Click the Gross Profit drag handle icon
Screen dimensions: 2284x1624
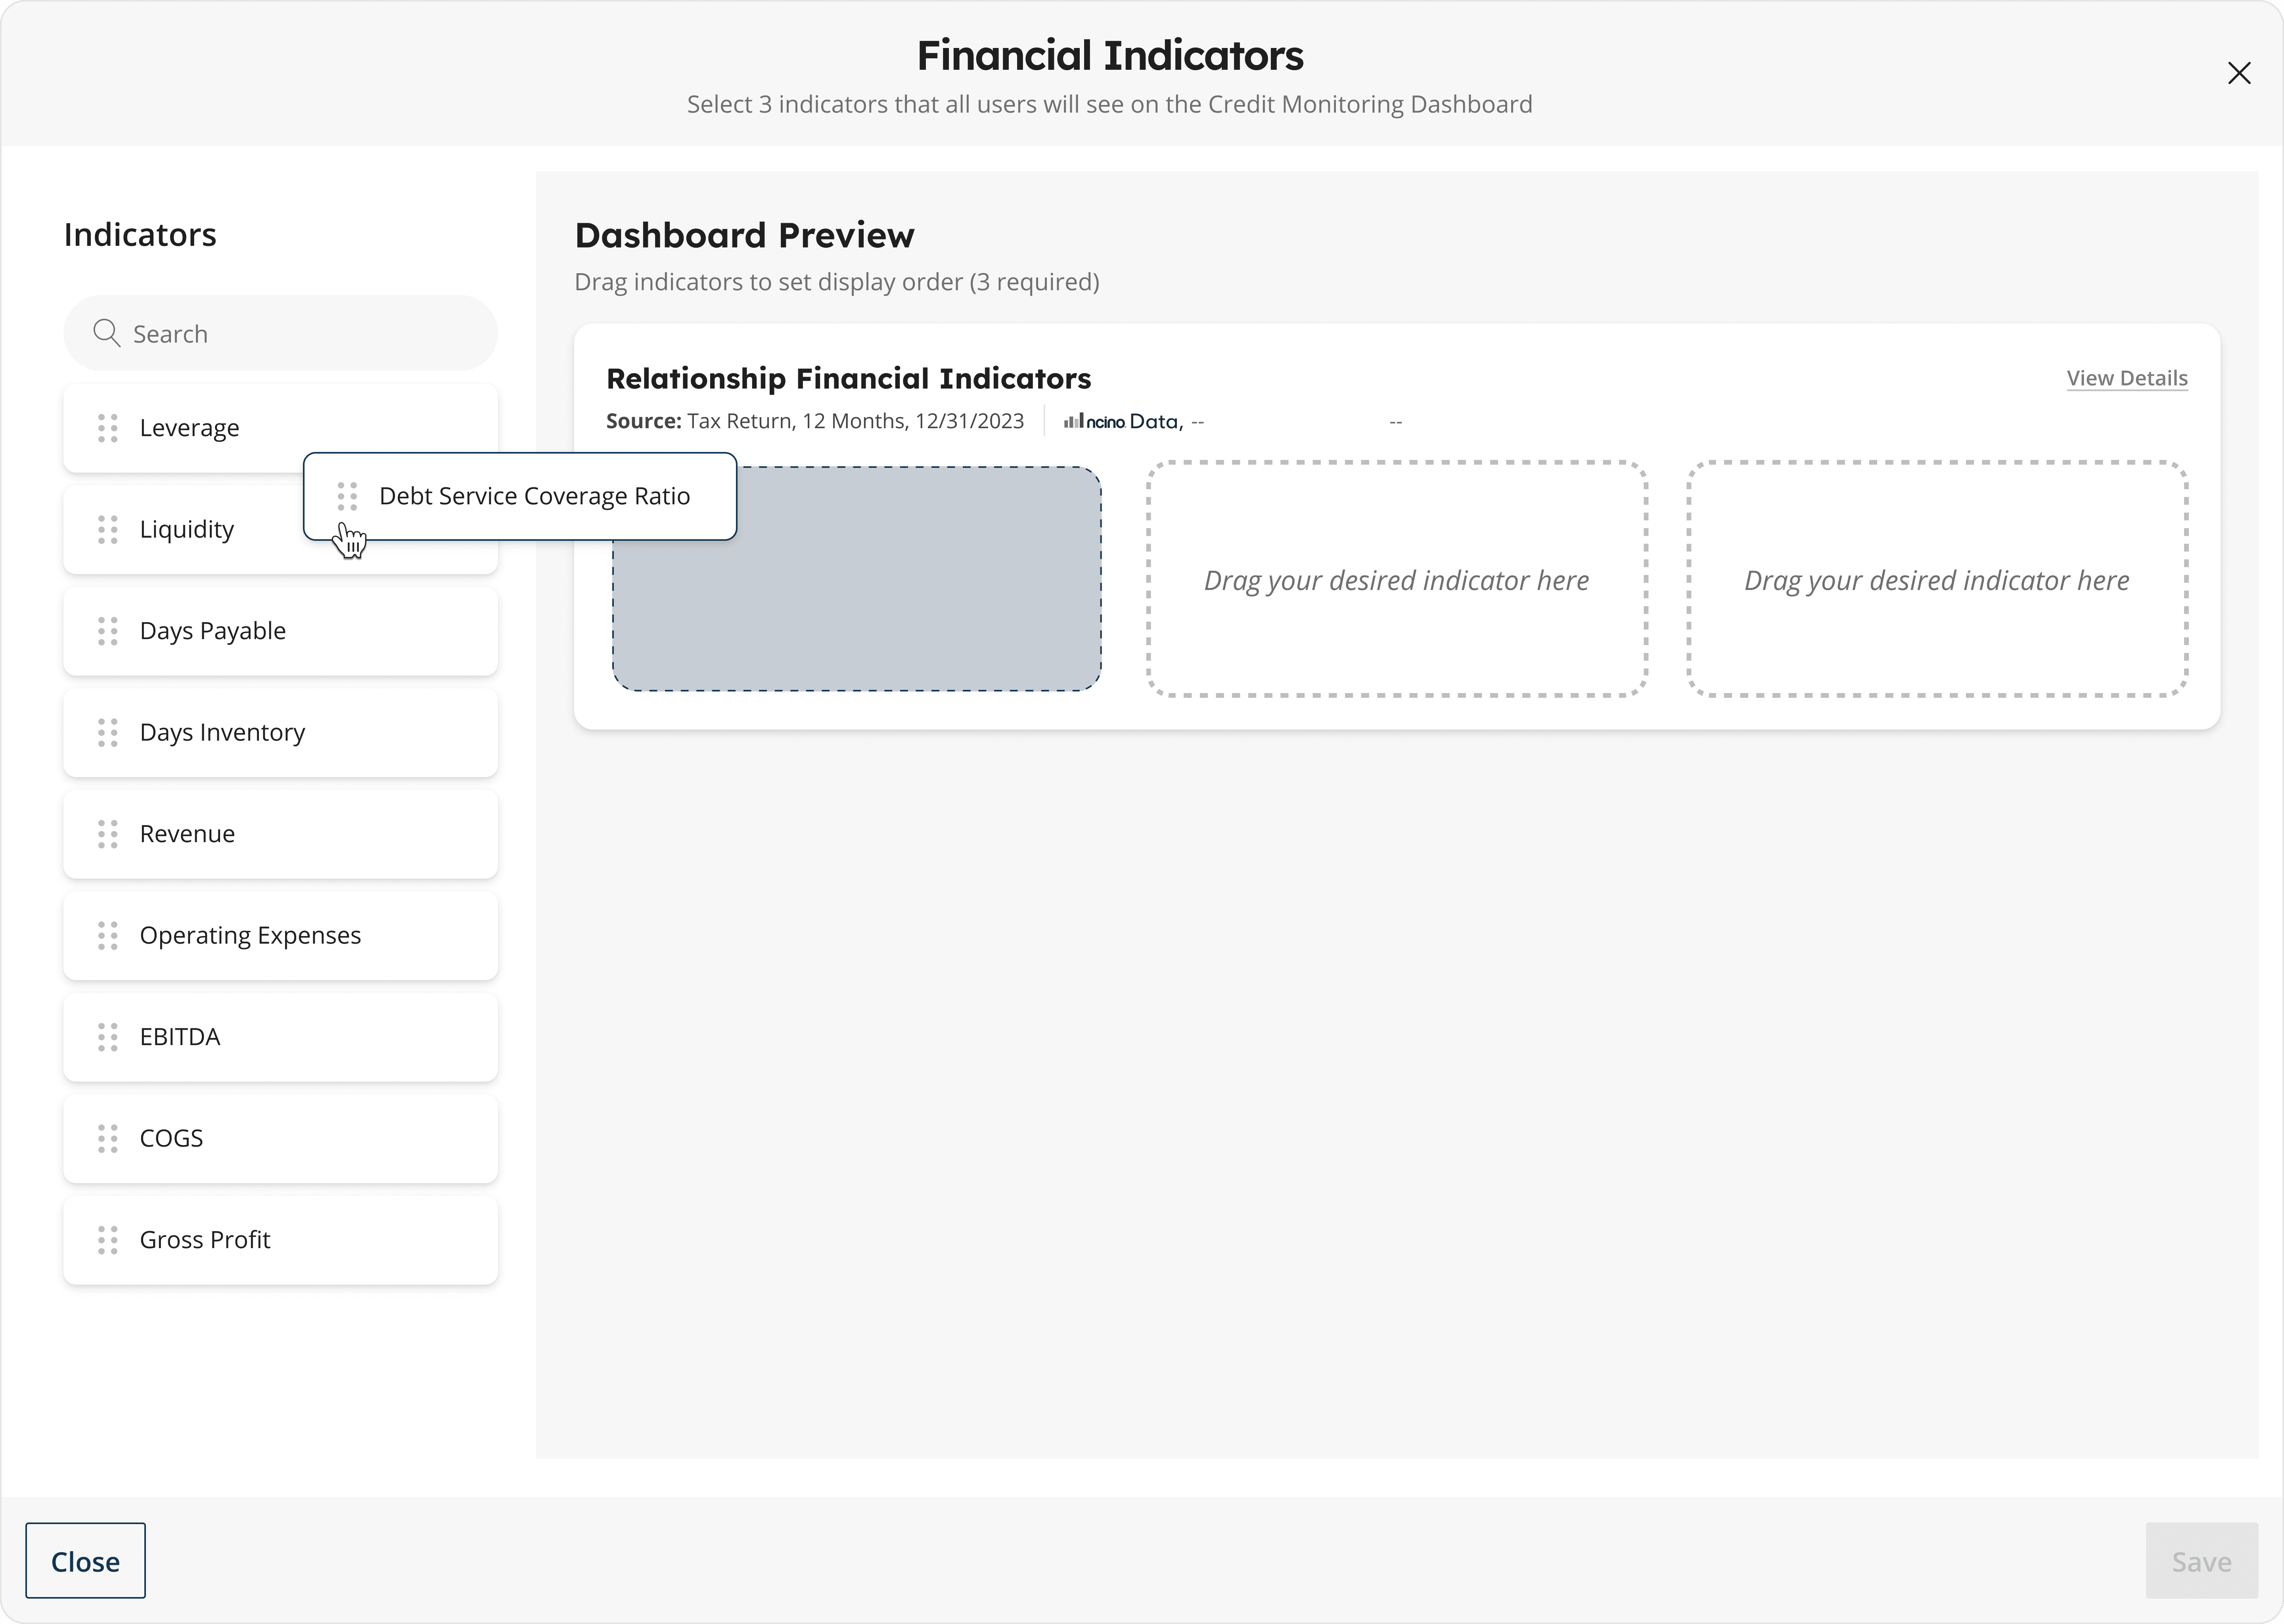pyautogui.click(x=108, y=1240)
